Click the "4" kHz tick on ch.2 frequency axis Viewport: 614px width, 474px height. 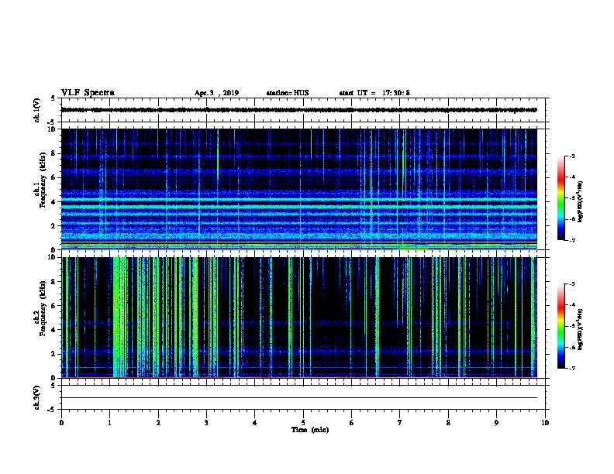coord(54,330)
